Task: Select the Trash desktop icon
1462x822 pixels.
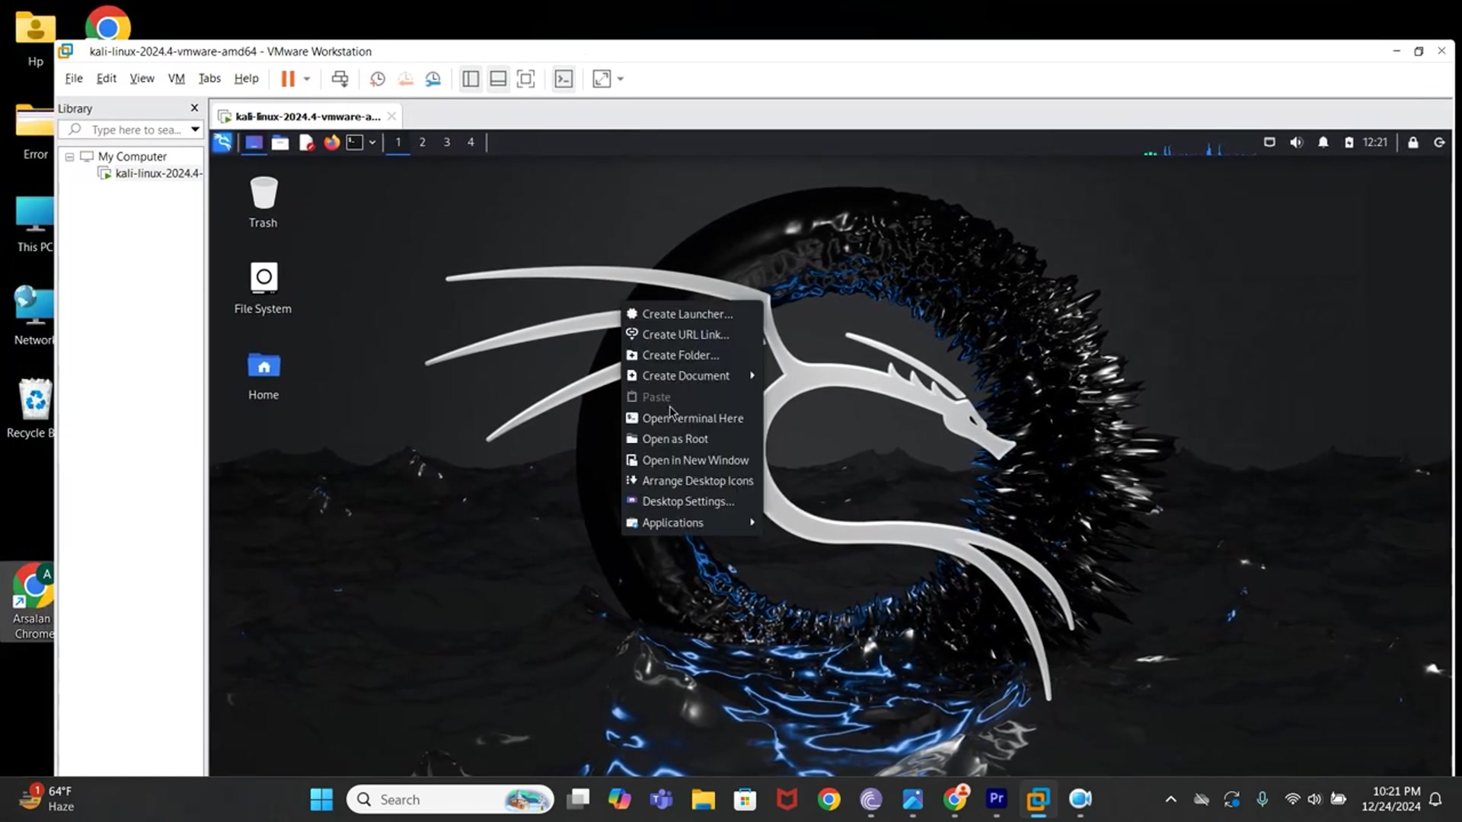Action: point(263,201)
